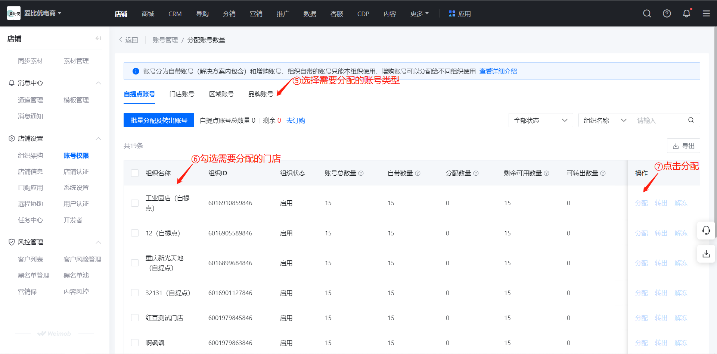
Task: Click info icon in notice banner
Action: tap(136, 71)
